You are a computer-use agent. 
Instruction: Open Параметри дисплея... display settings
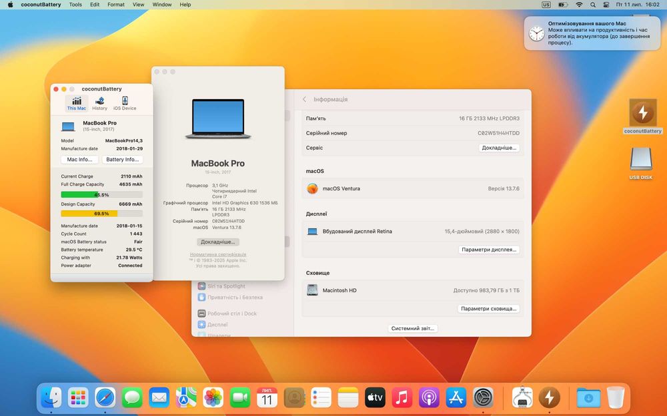coord(489,250)
